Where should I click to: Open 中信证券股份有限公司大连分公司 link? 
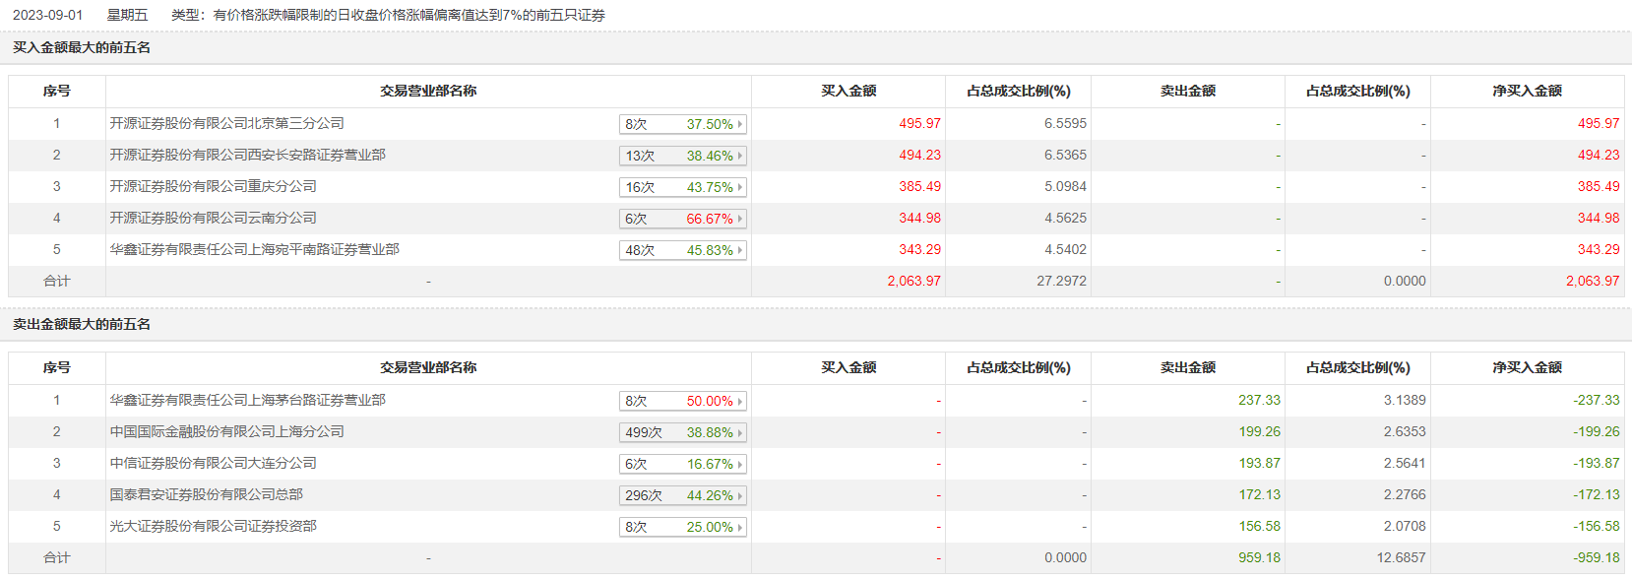click(214, 463)
